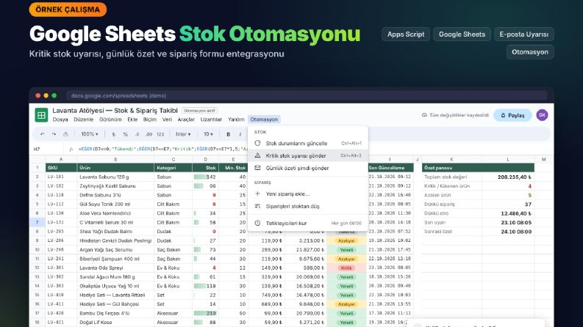
Task: Apply currency format (₺) from toolbar
Action: point(114,134)
